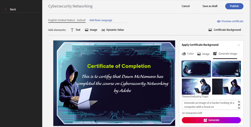Click the Dynamic Value (x) icon
The width and height of the screenshot is (251, 127).
click(103, 30)
